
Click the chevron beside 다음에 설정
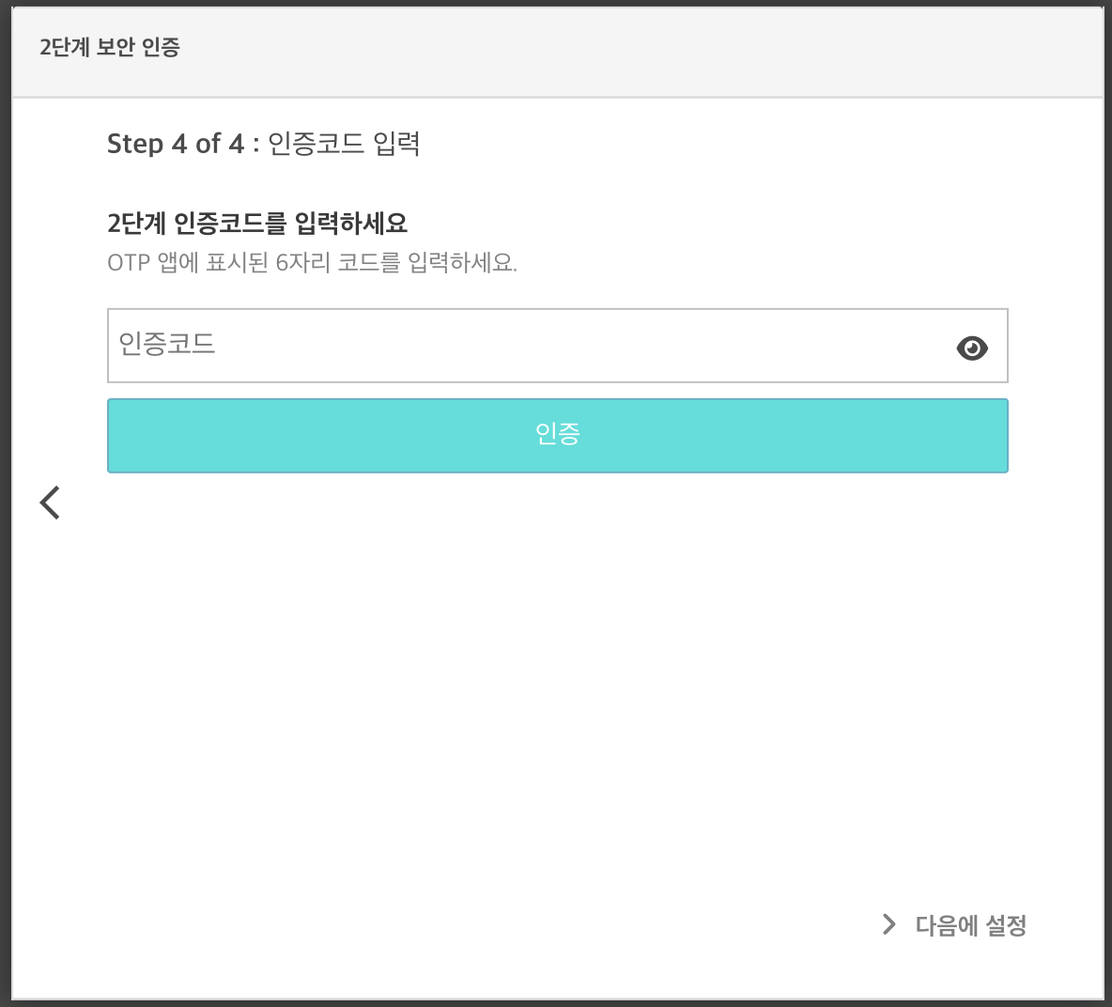click(x=888, y=924)
